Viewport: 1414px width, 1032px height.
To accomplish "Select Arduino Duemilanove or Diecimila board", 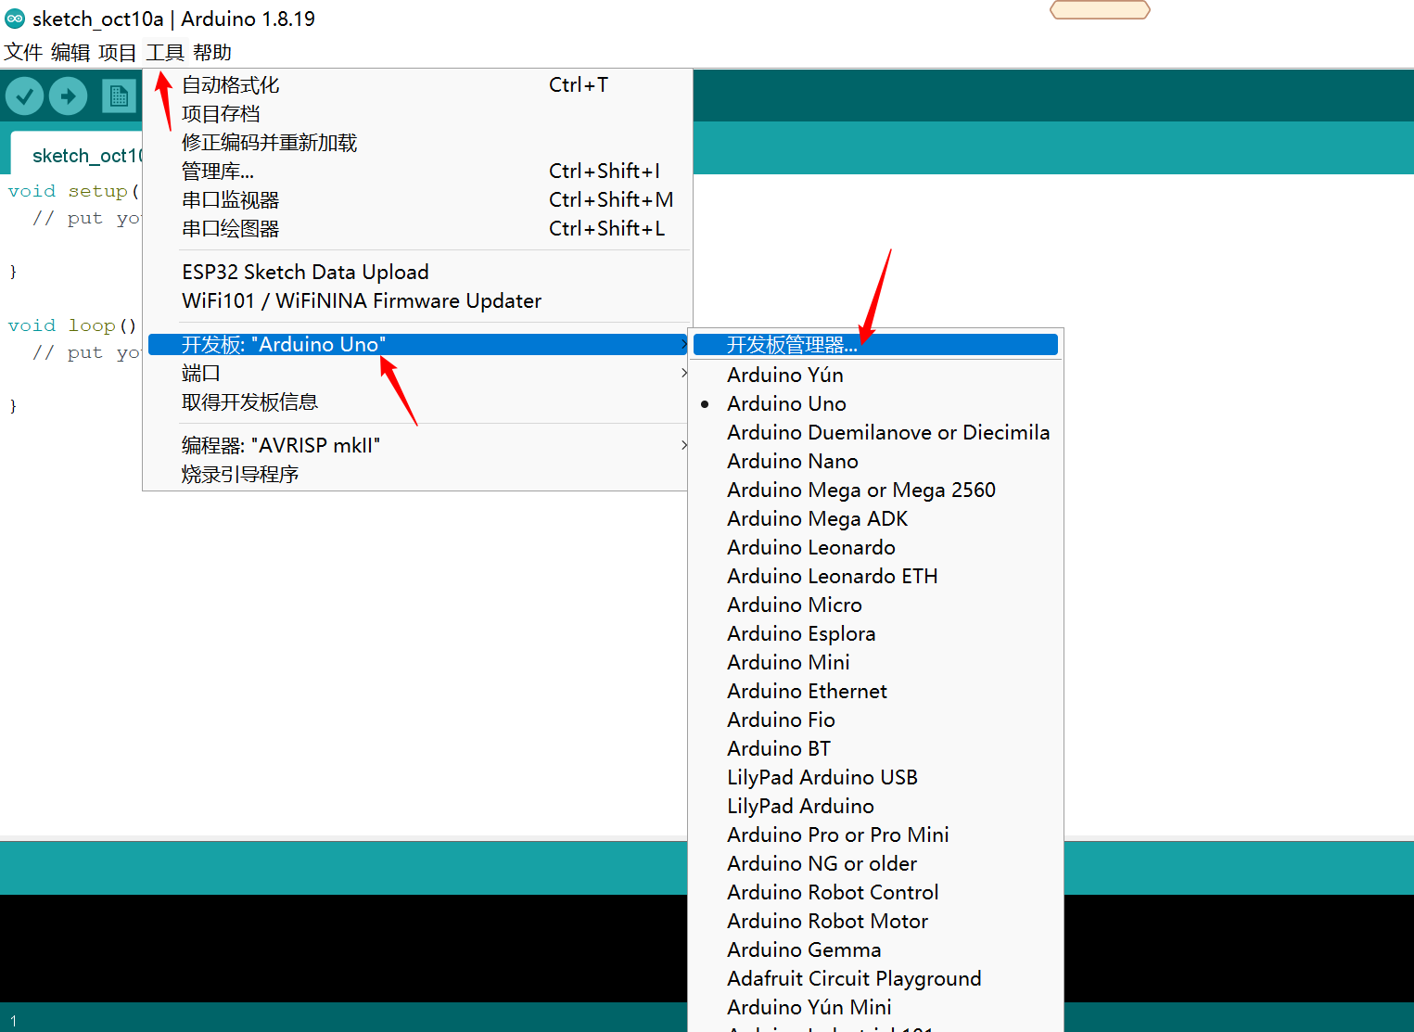I will 875,432.
